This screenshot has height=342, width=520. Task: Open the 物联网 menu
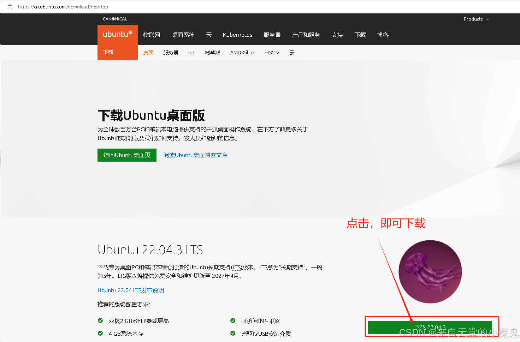click(x=152, y=35)
